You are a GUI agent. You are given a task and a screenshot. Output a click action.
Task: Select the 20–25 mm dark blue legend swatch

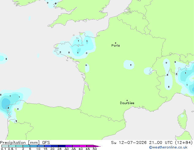[54, 146]
